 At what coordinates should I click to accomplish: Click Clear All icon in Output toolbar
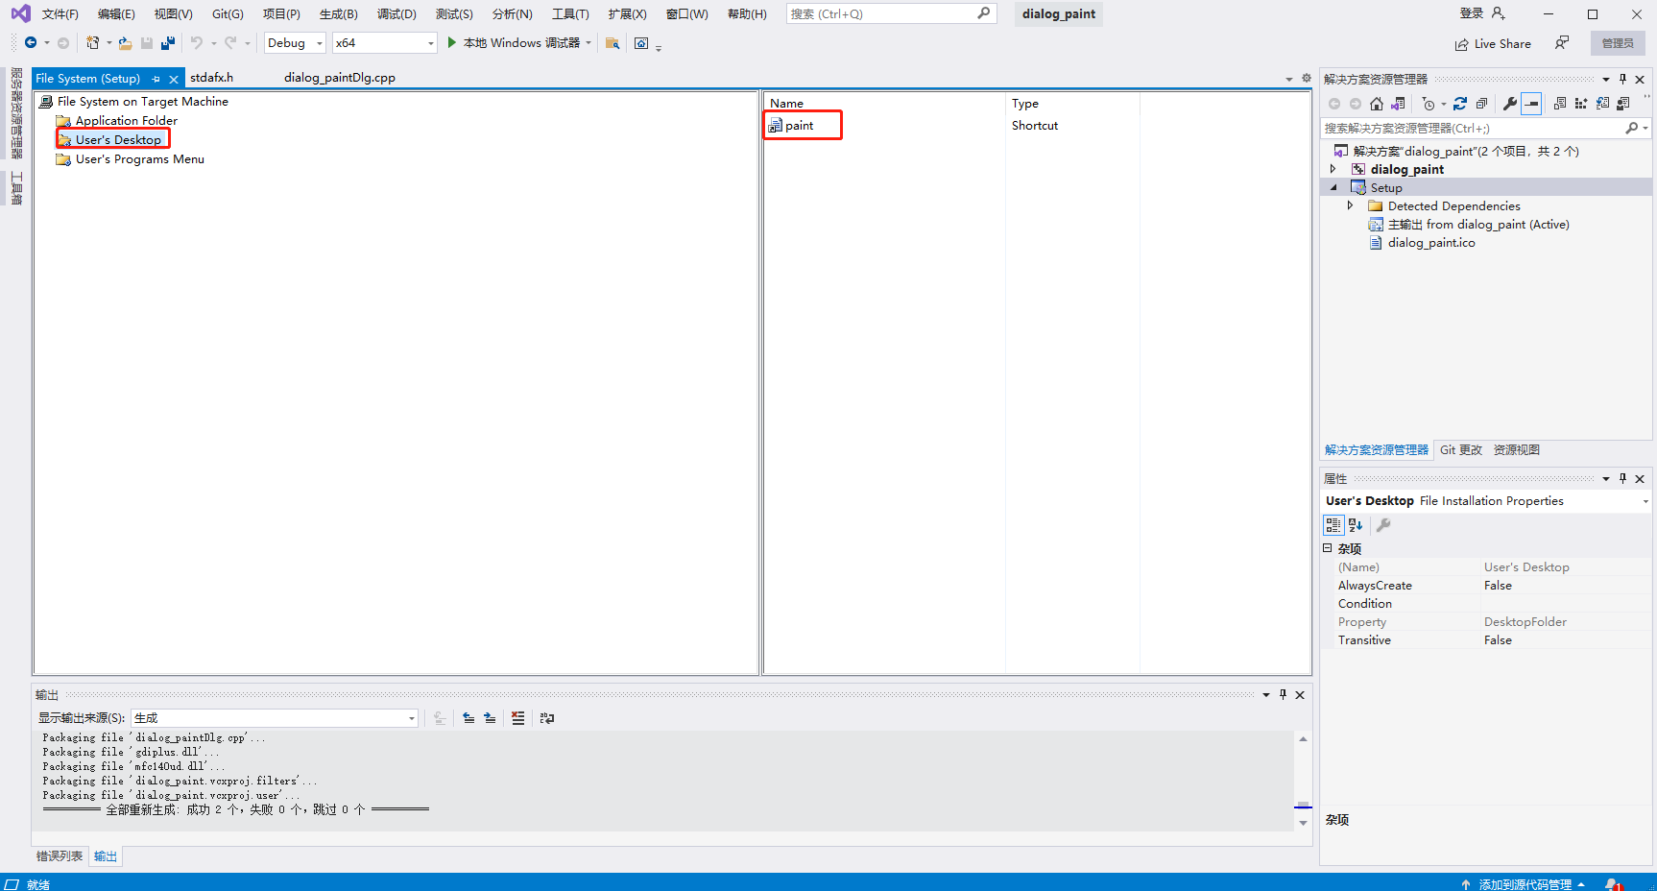coord(518,718)
